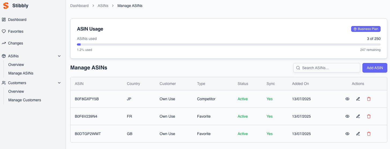The height and width of the screenshot is (149, 390).
Task: Open Overview under Customers
Action: click(x=16, y=91)
